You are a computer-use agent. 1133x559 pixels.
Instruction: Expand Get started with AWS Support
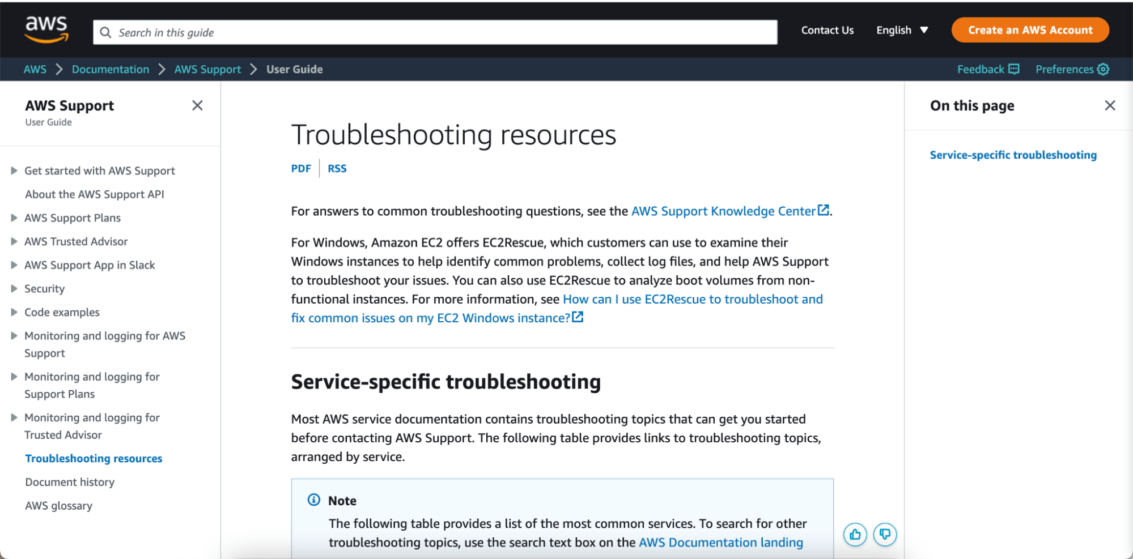coord(14,170)
